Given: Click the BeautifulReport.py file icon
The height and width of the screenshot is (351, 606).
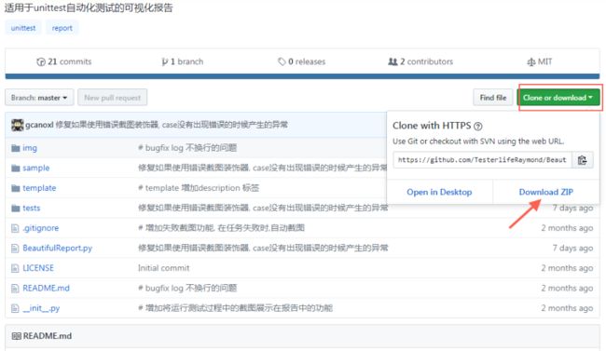Looking at the screenshot, I should tap(15, 249).
